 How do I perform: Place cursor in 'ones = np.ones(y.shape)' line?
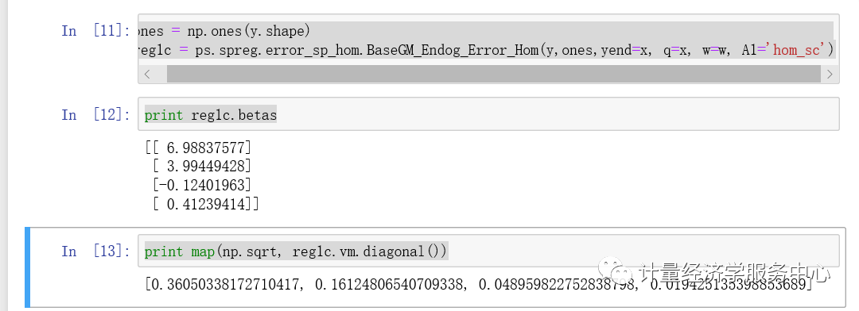[x=226, y=32]
